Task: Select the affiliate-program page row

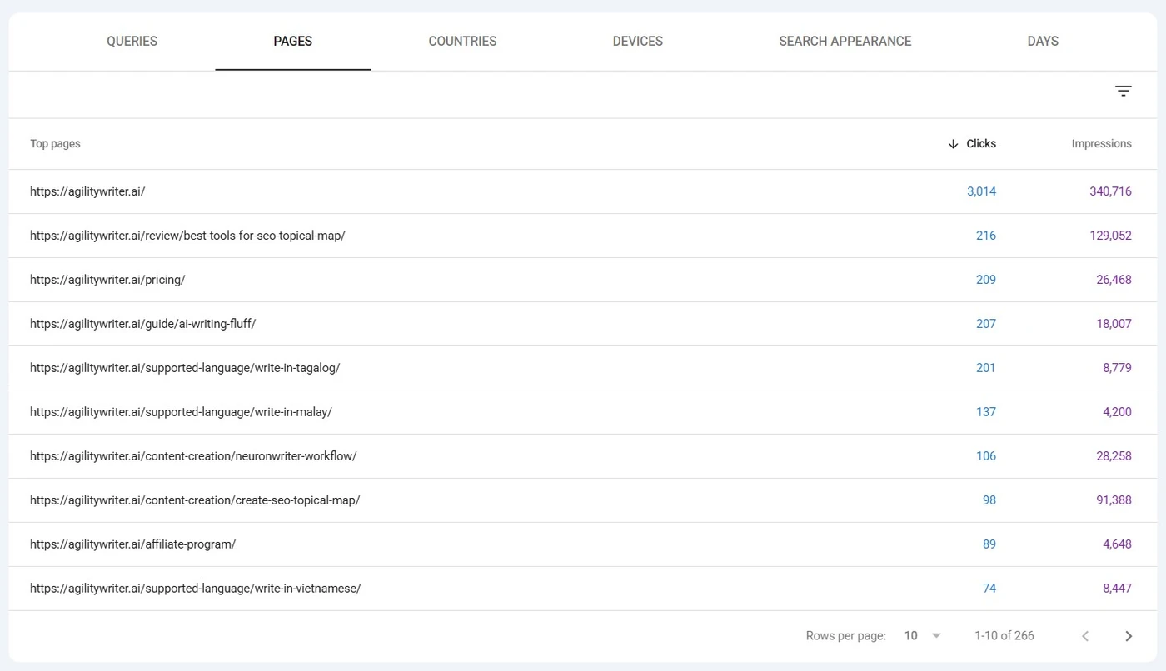Action: [x=583, y=544]
